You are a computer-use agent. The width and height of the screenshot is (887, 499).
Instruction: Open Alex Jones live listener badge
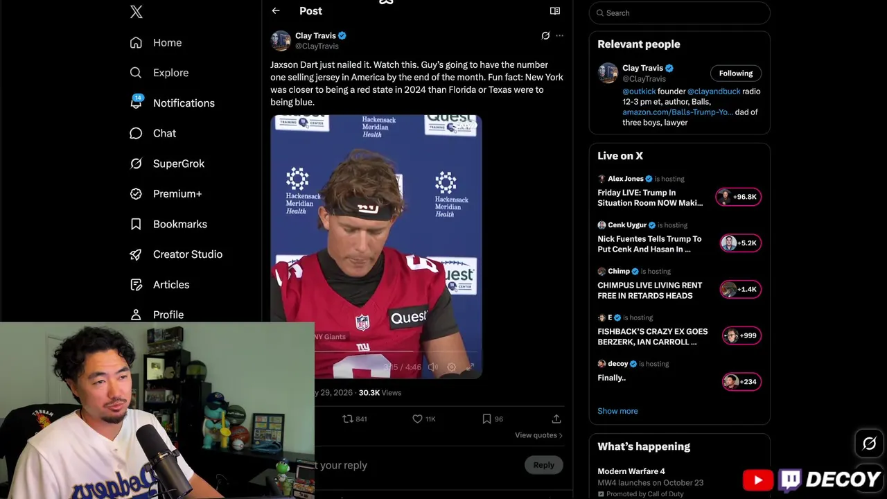click(739, 197)
